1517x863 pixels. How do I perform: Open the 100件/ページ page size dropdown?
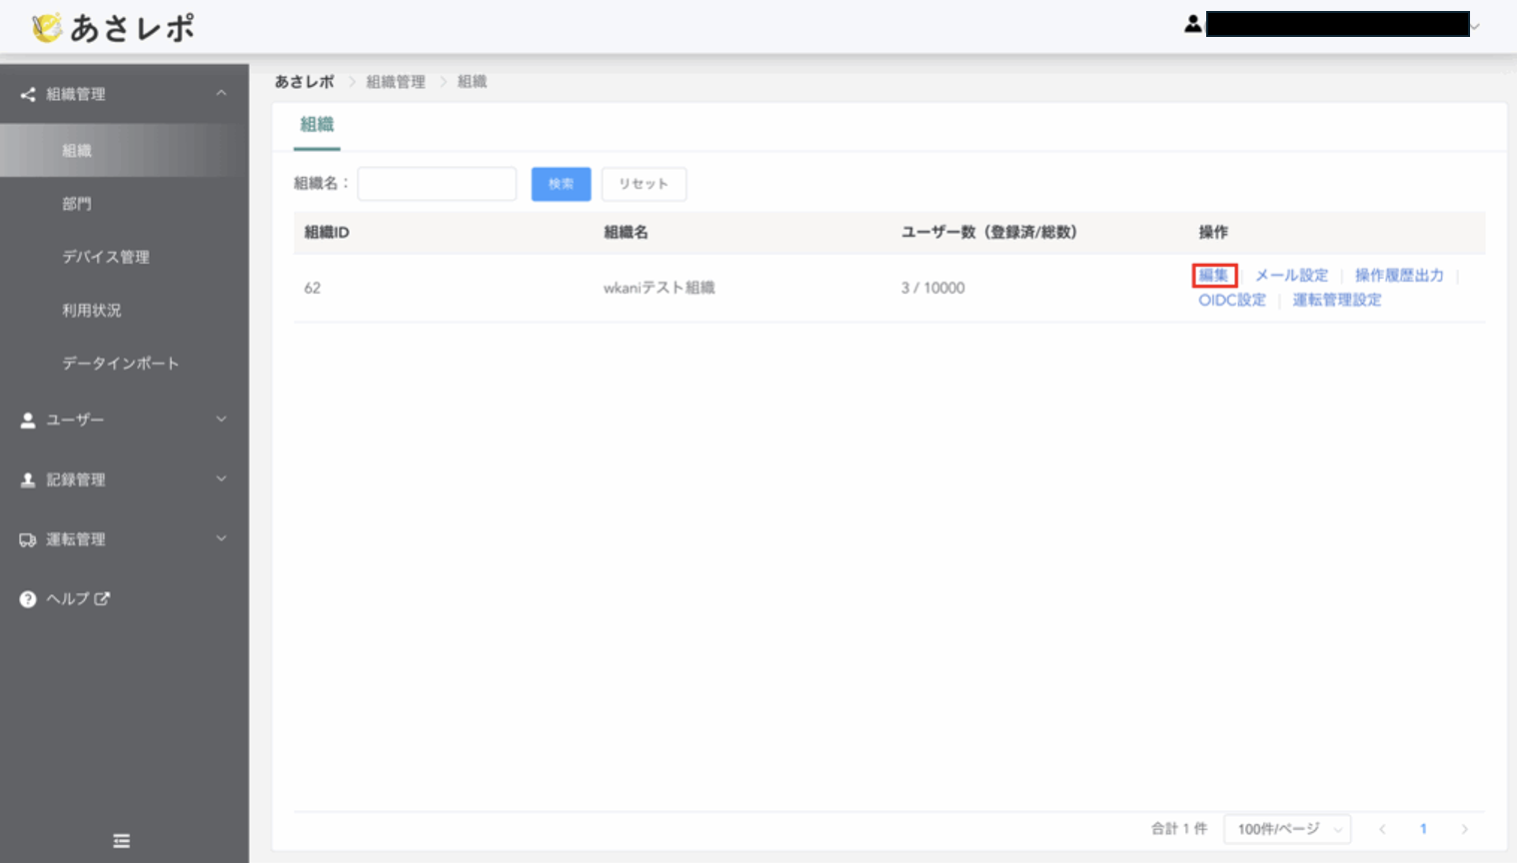[x=1287, y=829]
